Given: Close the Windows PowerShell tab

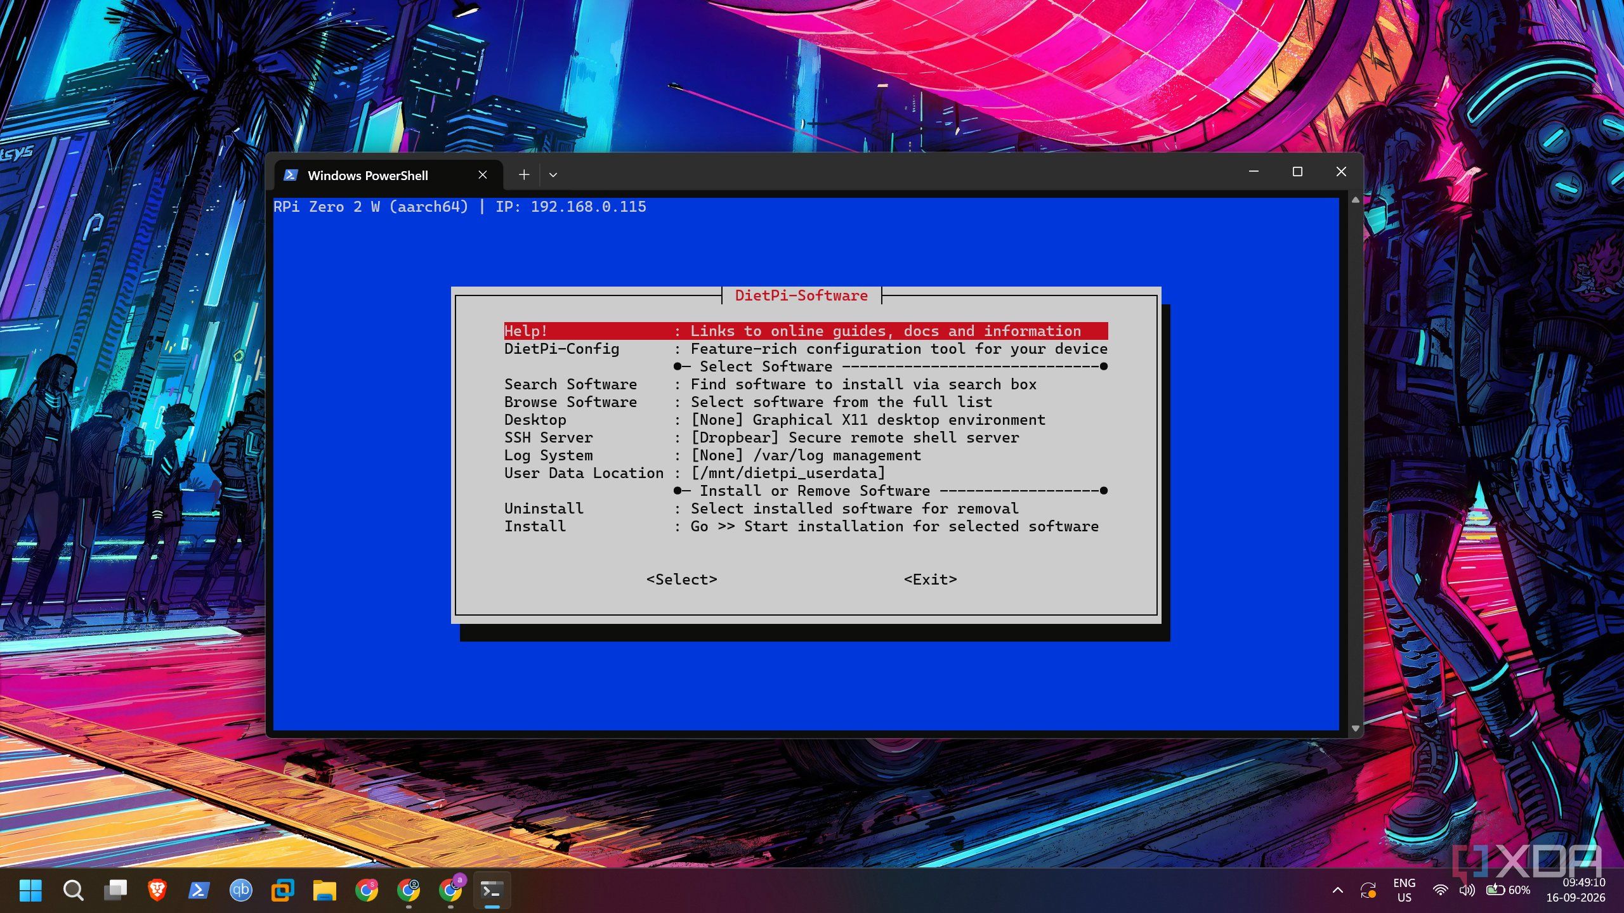Looking at the screenshot, I should coord(483,175).
